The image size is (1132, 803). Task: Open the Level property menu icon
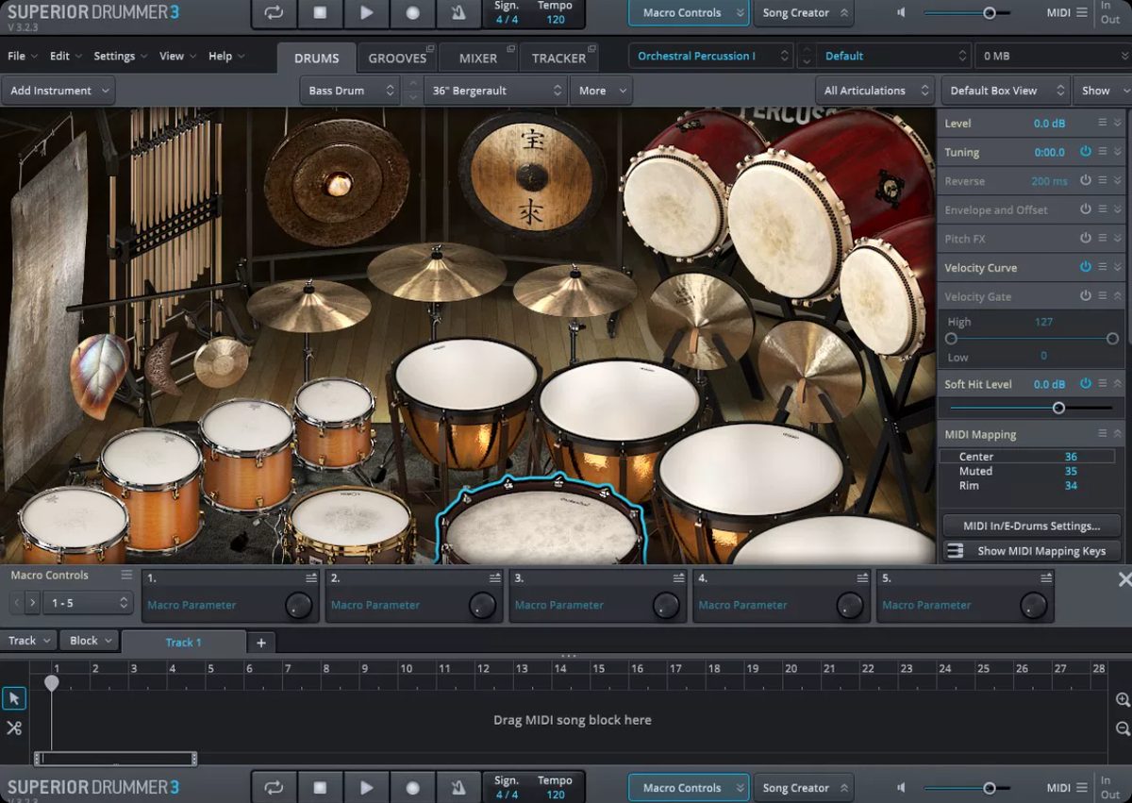[1102, 123]
